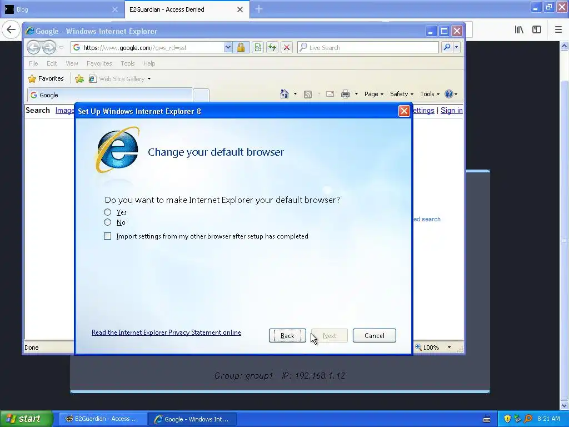This screenshot has height=427, width=569.
Task: Click the IE Refresh icon
Action: click(x=272, y=48)
